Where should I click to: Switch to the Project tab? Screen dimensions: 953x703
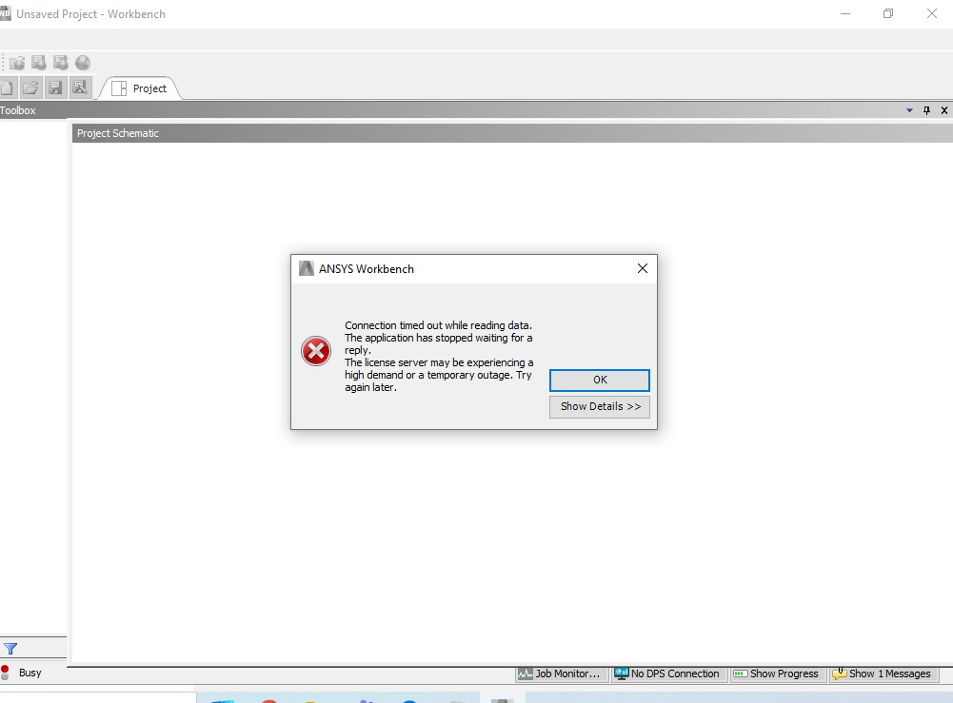[x=141, y=88]
